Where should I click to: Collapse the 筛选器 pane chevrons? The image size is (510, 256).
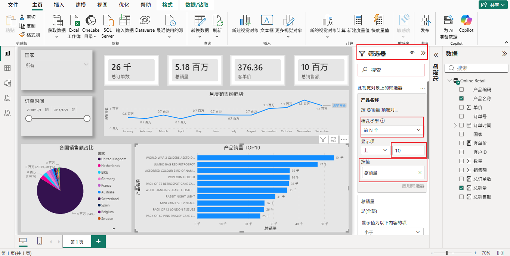coord(423,53)
